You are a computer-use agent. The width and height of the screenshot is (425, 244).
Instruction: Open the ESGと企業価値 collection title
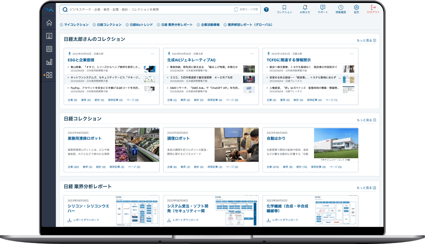tap(81, 60)
